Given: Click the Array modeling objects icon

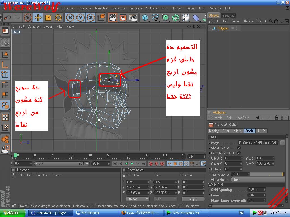Looking at the screenshot, I should coord(176,18).
